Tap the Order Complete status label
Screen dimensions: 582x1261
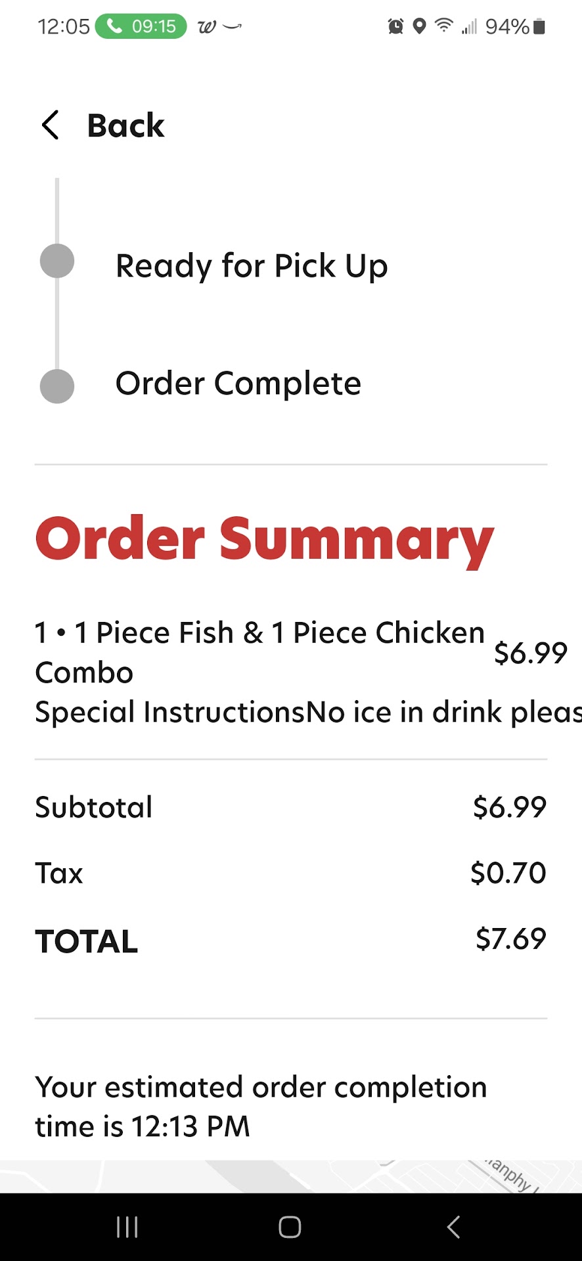(x=238, y=384)
